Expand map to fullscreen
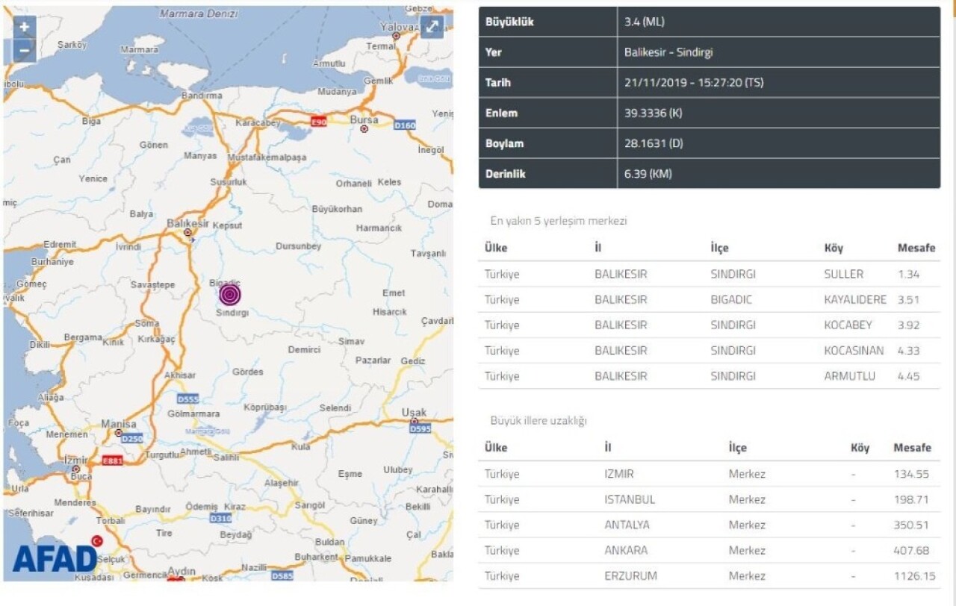The height and width of the screenshot is (606, 956). tap(432, 28)
